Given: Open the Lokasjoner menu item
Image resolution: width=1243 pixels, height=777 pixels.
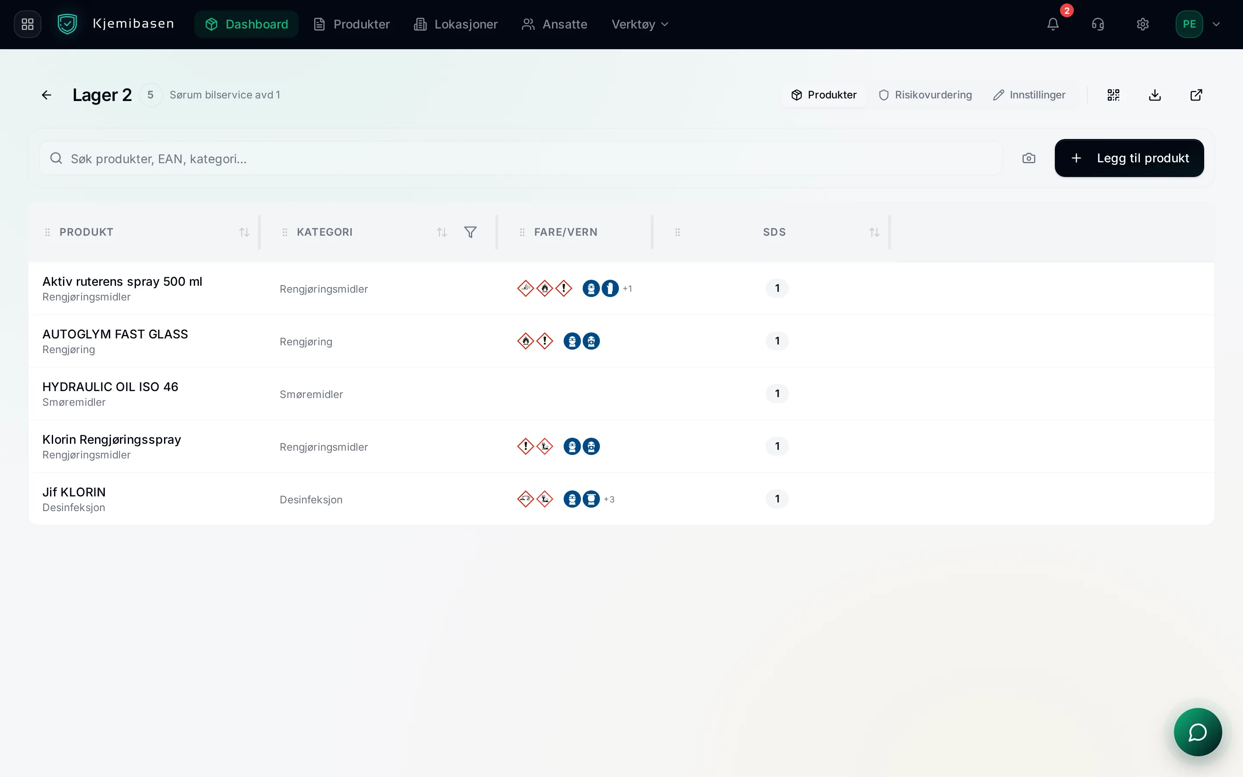Looking at the screenshot, I should 456,24.
